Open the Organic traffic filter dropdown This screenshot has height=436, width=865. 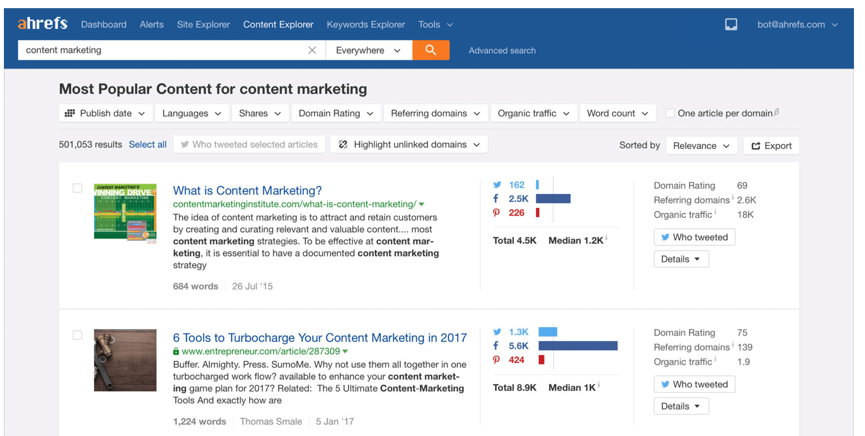pos(534,113)
